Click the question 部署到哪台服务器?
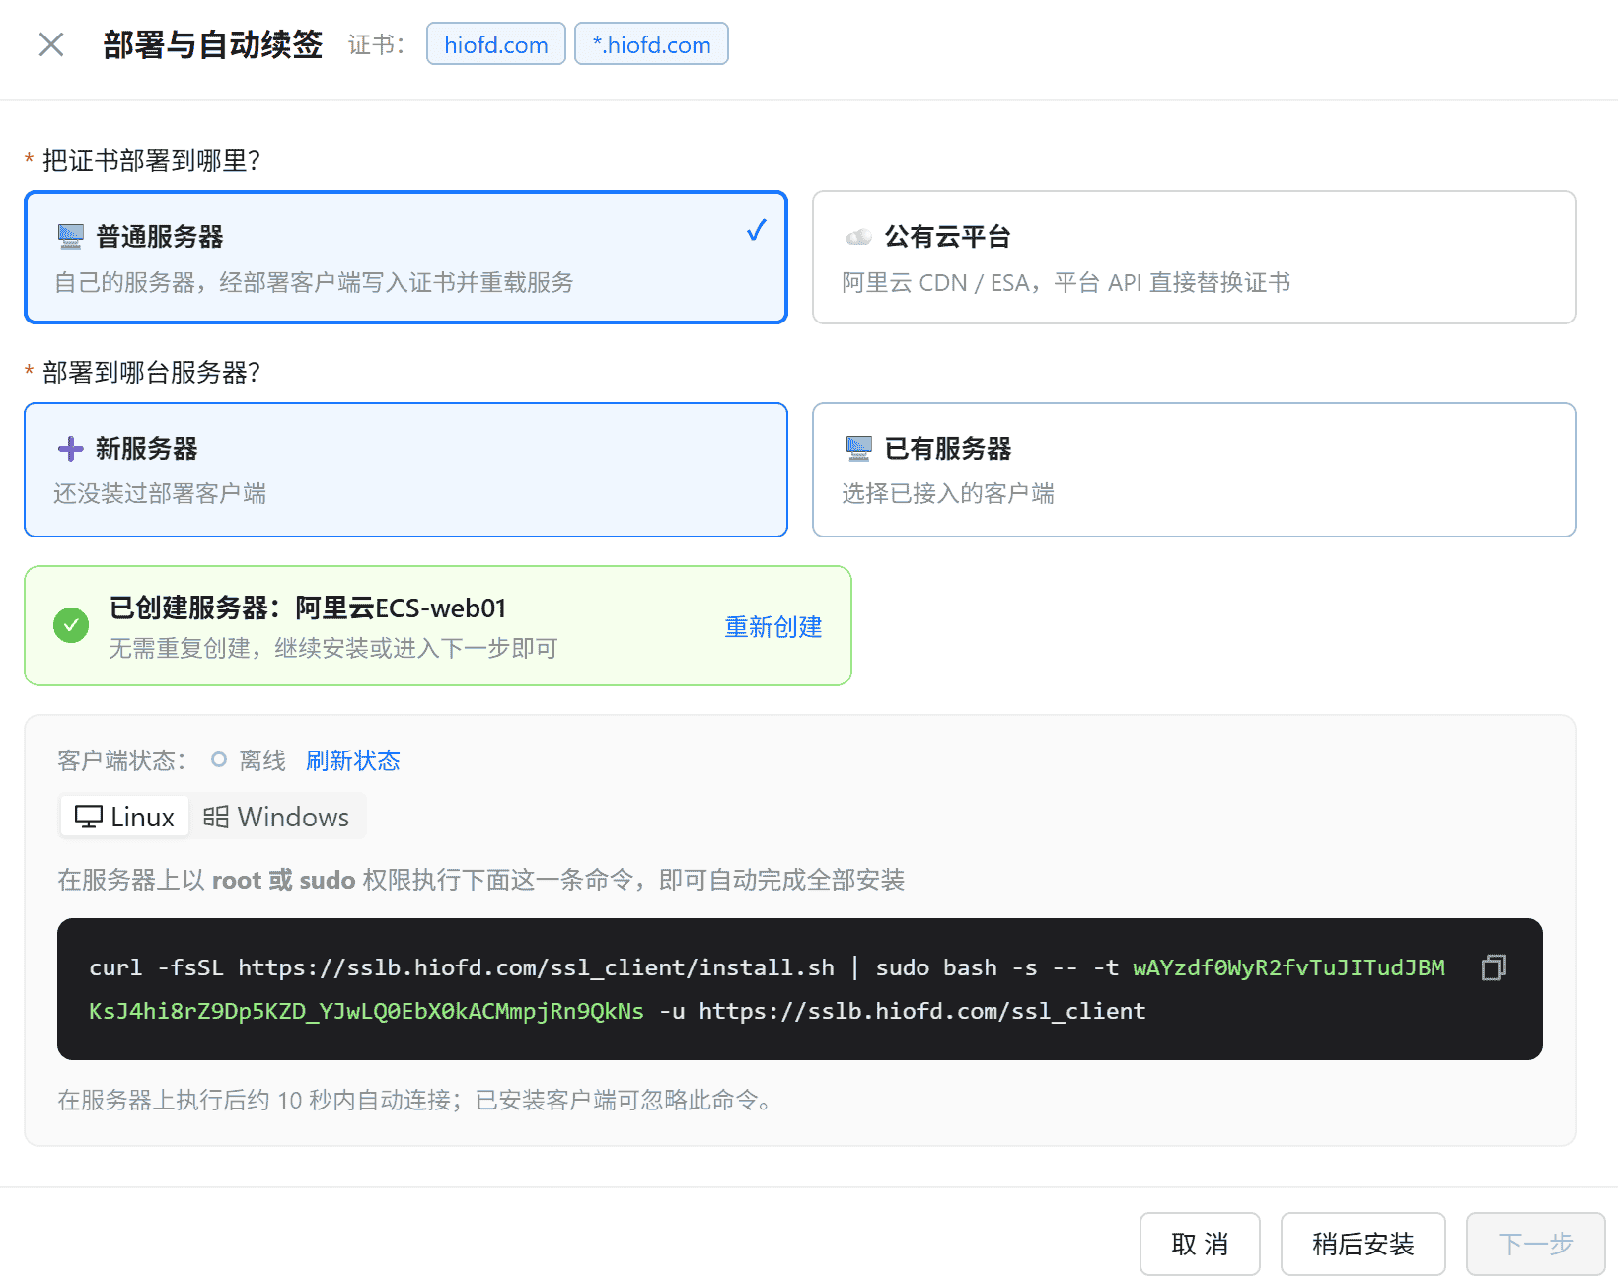 click(x=151, y=372)
